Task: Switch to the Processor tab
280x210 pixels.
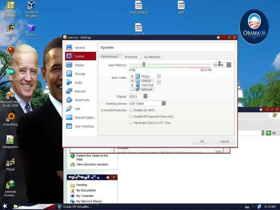Action: tap(131, 57)
